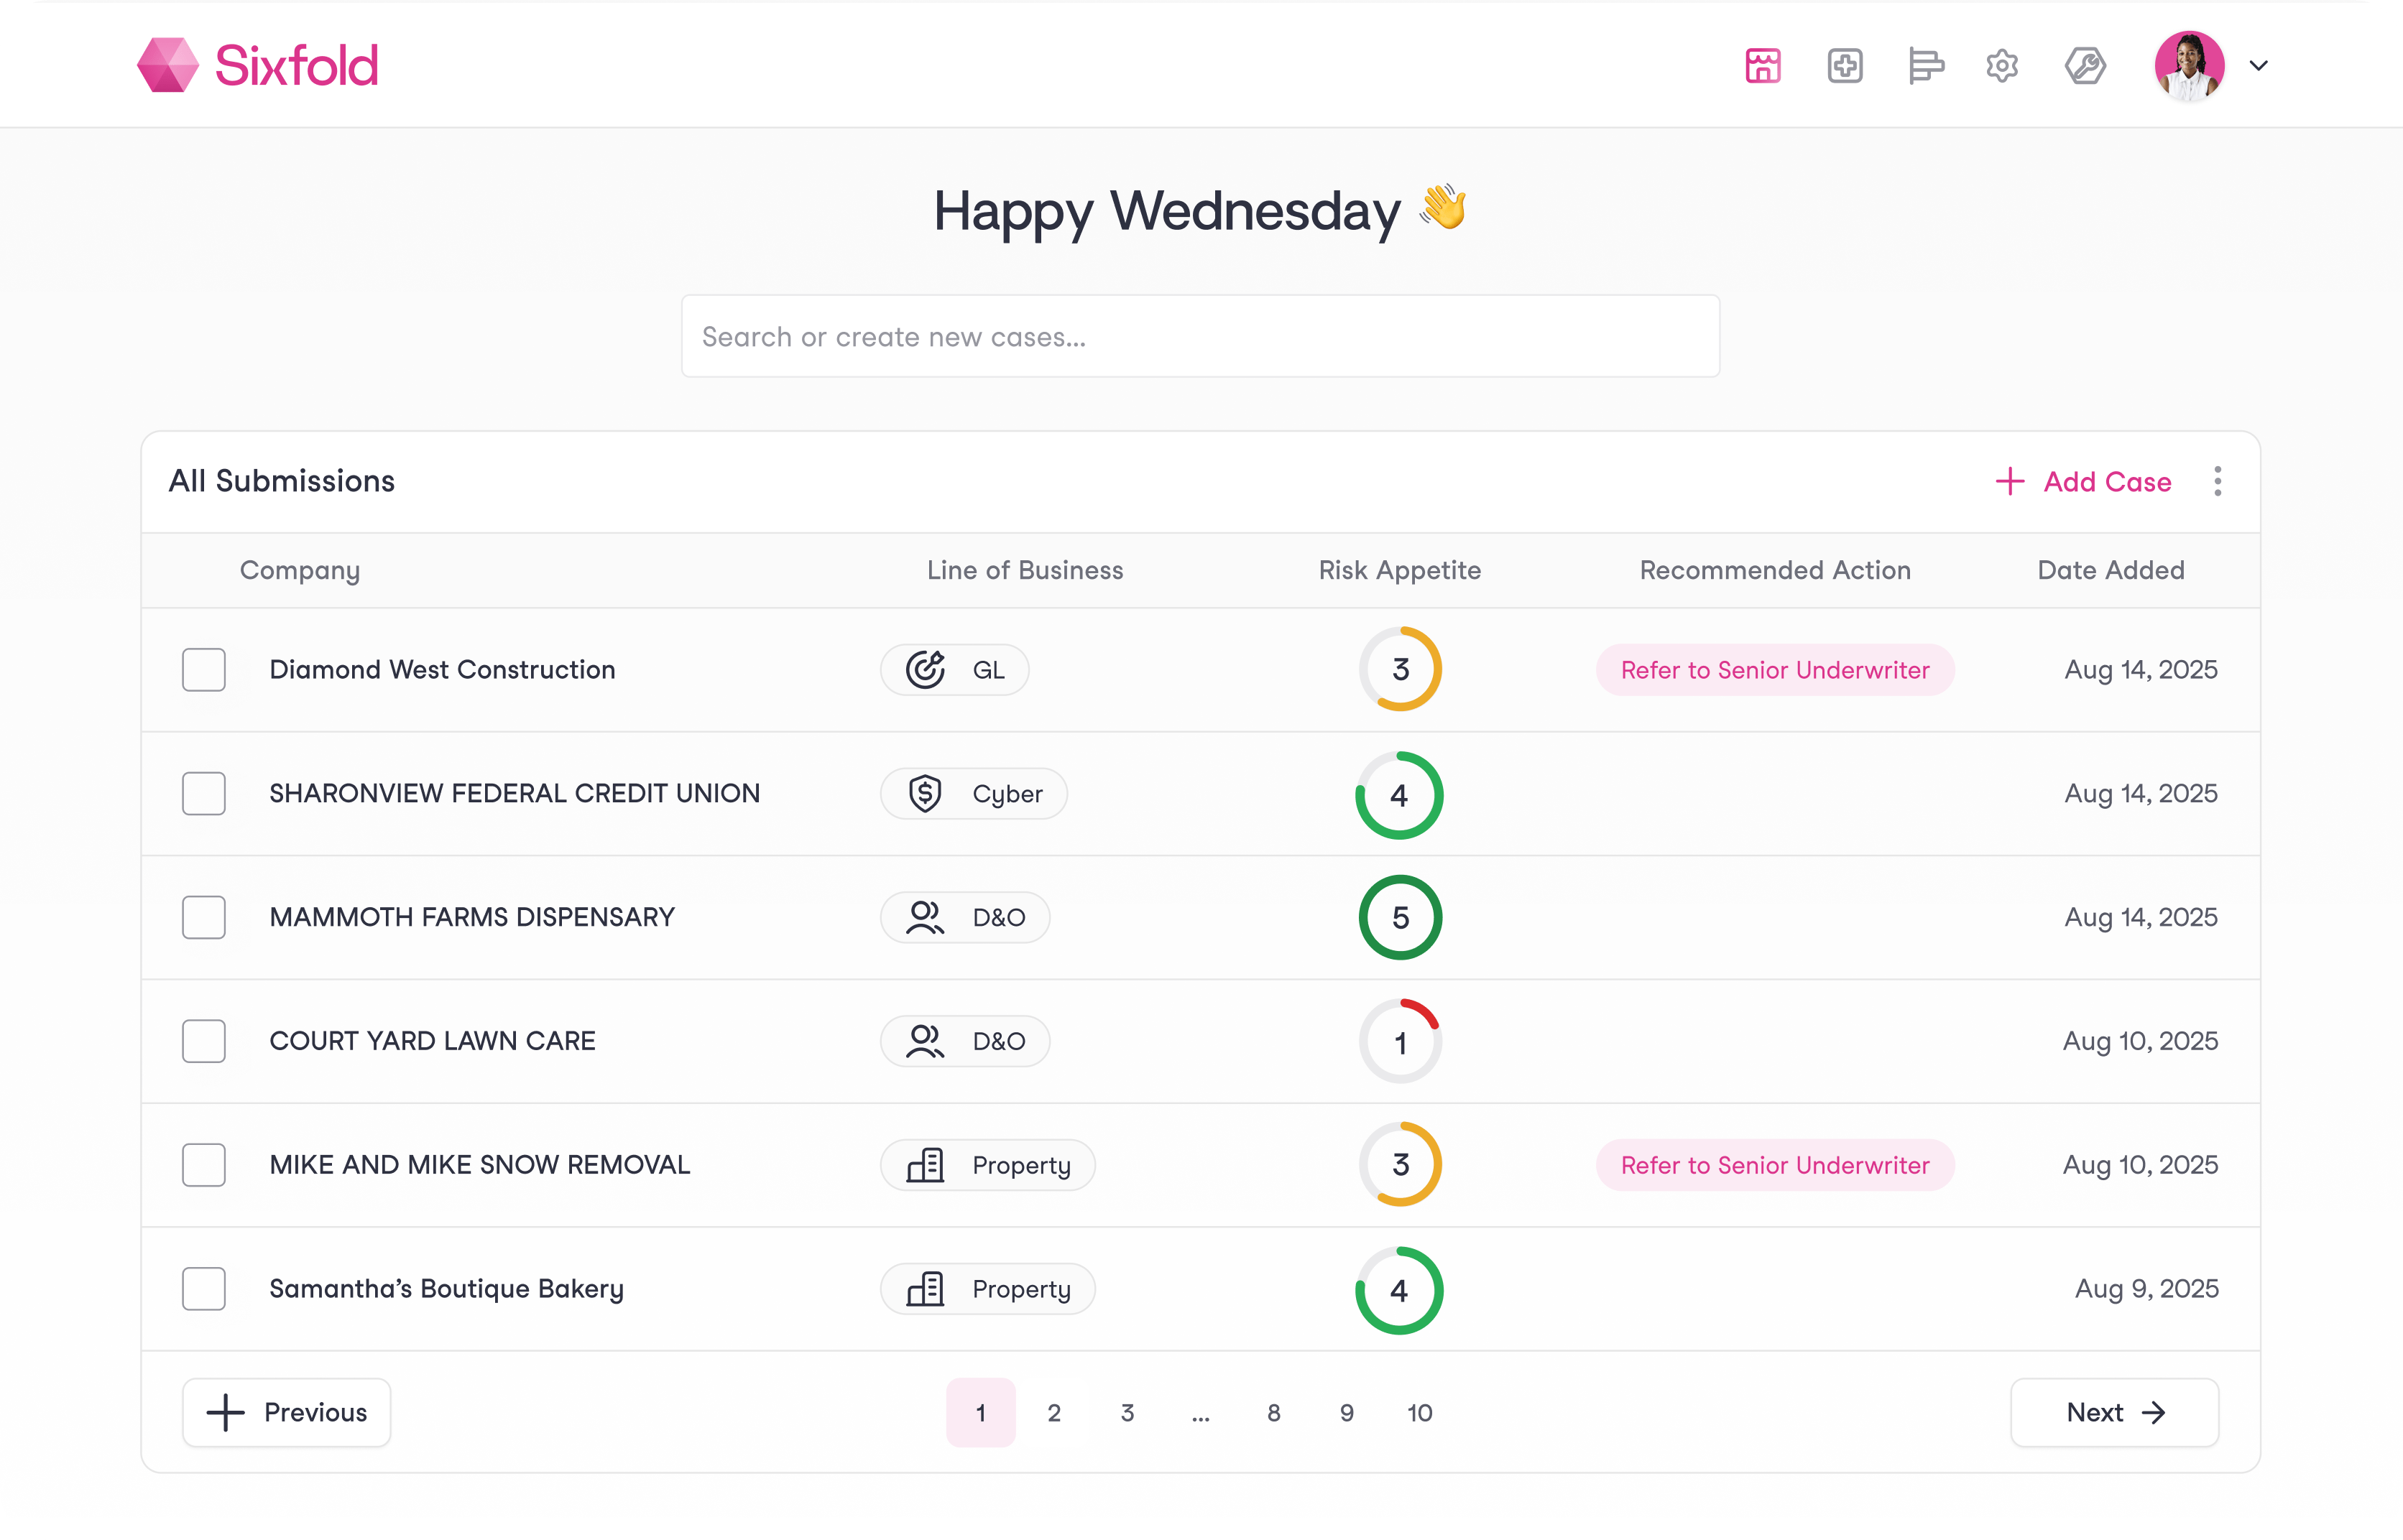Click the Next page button
2403x1540 pixels.
(2115, 1412)
